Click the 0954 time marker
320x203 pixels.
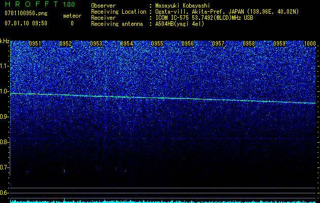point(127,44)
